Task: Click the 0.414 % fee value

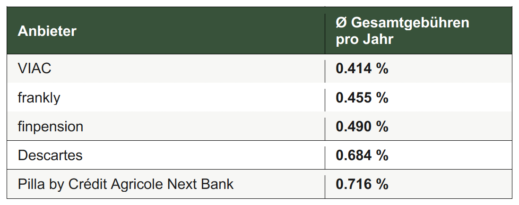Action: tap(362, 69)
